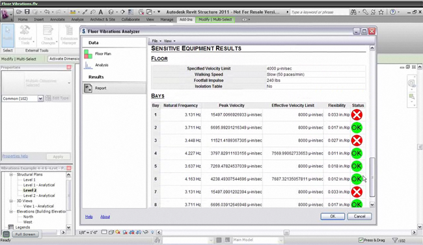Click the Redo arrow icon
This screenshot has height=245, width=423.
click(x=58, y=12)
